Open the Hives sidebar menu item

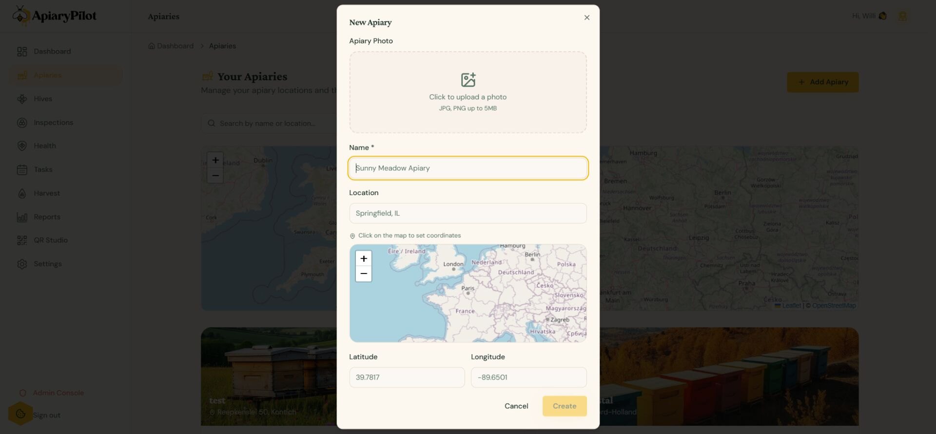(65, 99)
